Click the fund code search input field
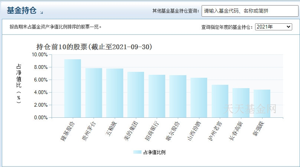Image resolution: width=300 pixels, height=167 pixels. coord(247,11)
